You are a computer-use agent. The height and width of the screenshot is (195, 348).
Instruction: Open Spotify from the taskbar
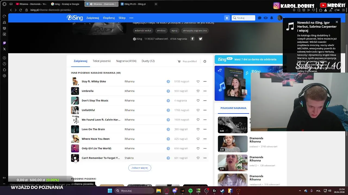point(190,191)
